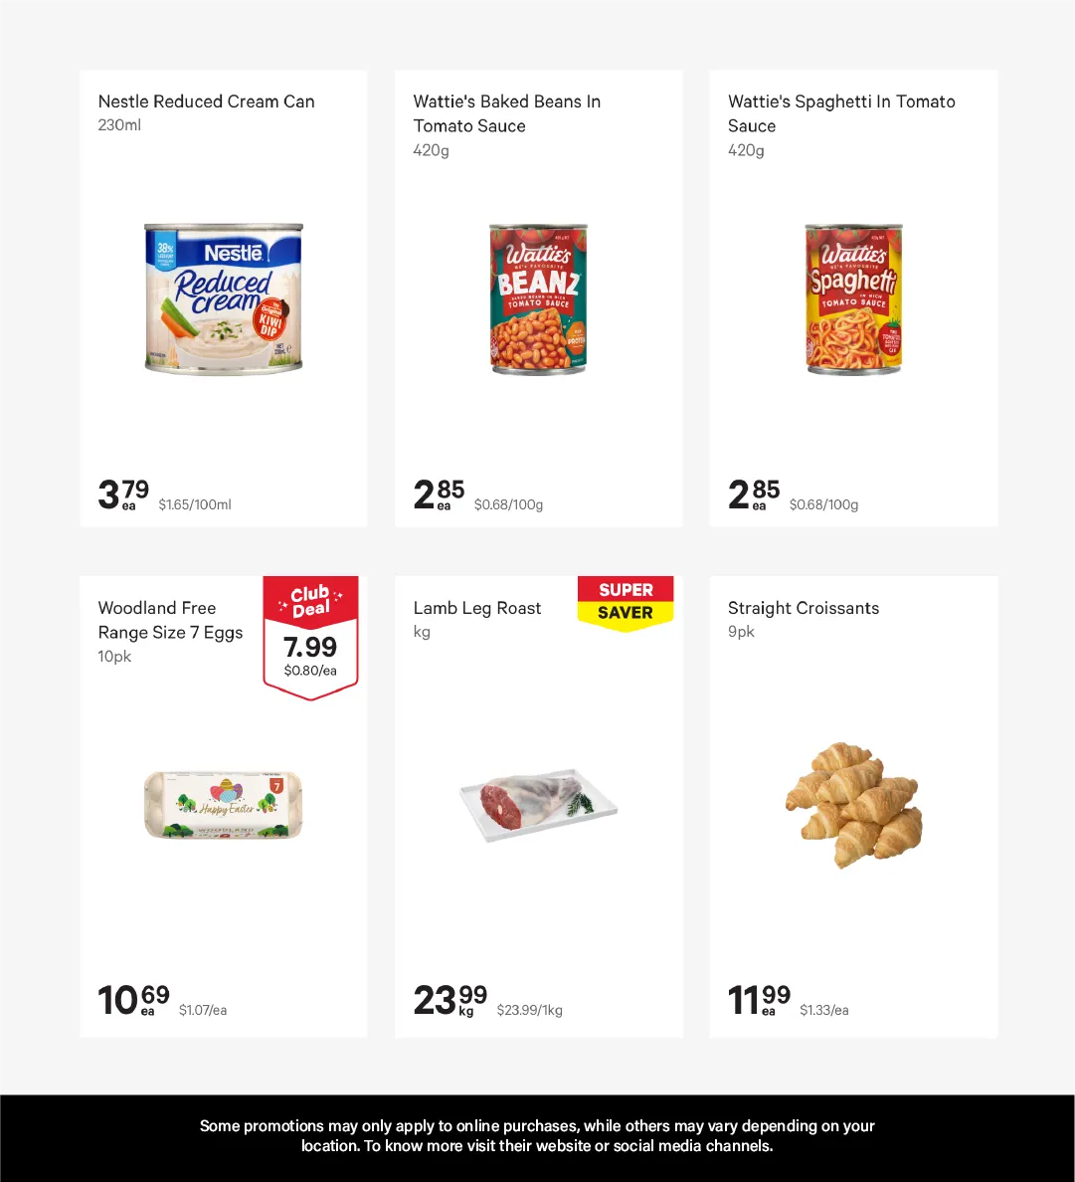Open the Lamb Leg Roast photo

(538, 804)
